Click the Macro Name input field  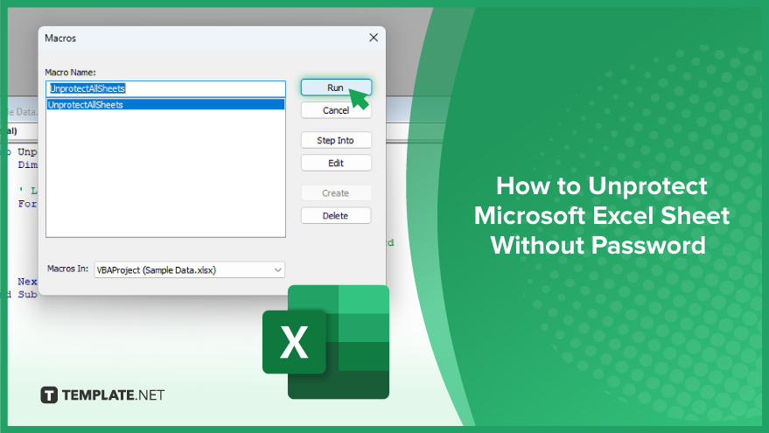[165, 88]
